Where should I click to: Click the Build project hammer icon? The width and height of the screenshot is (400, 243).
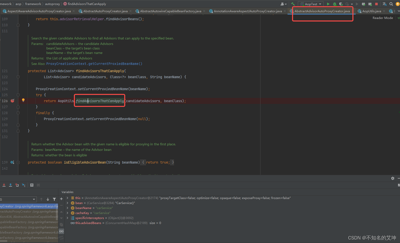[x=293, y=4]
